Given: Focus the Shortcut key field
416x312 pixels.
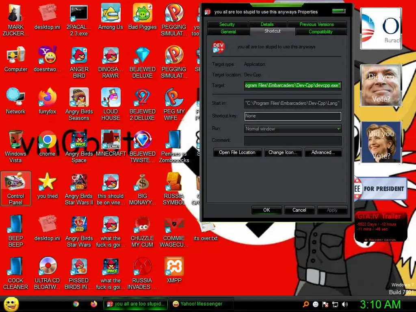Looking at the screenshot, I should (292, 116).
